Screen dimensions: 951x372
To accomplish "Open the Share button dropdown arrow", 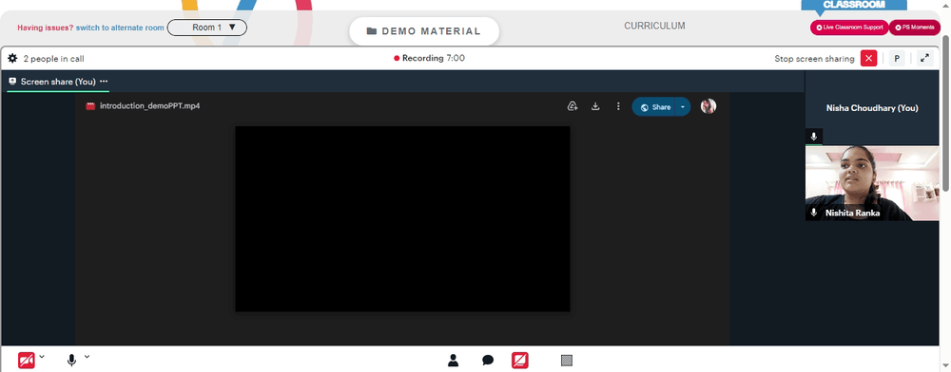I will (x=683, y=107).
